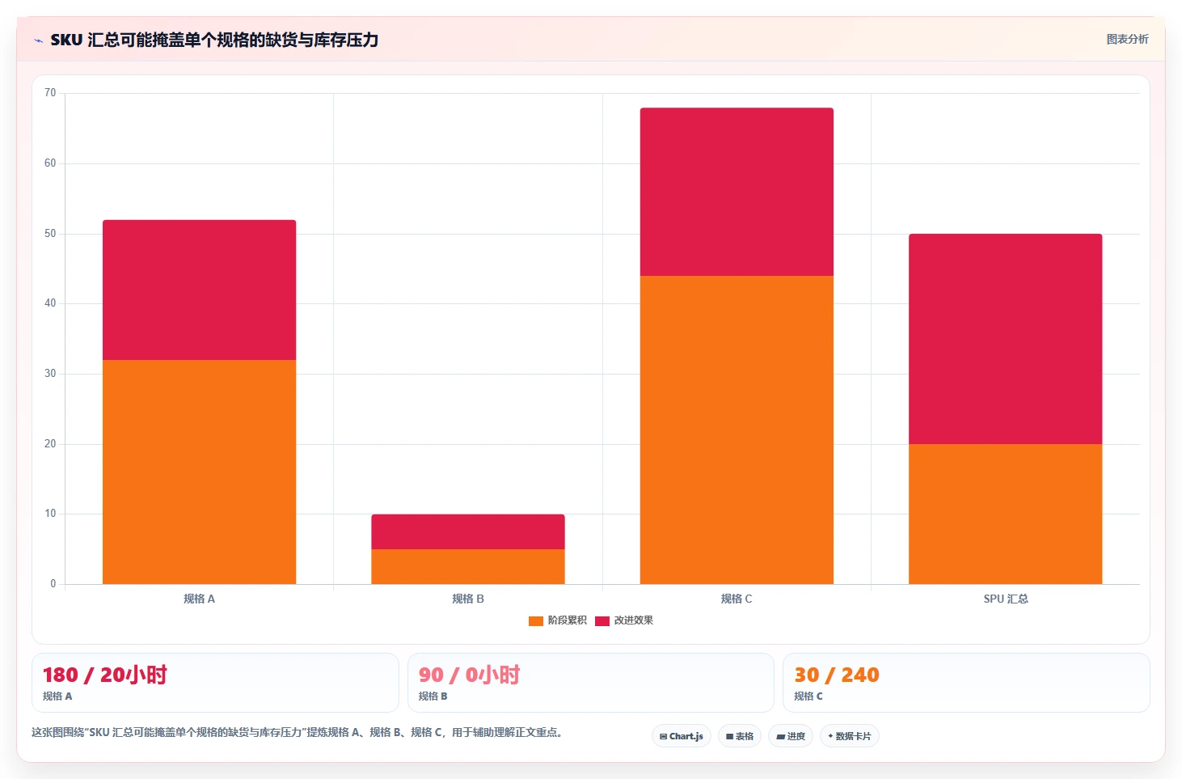Screen dimensions: 1182x779
Task: Click the red segment of the 规格 B bar
Action: 468,531
